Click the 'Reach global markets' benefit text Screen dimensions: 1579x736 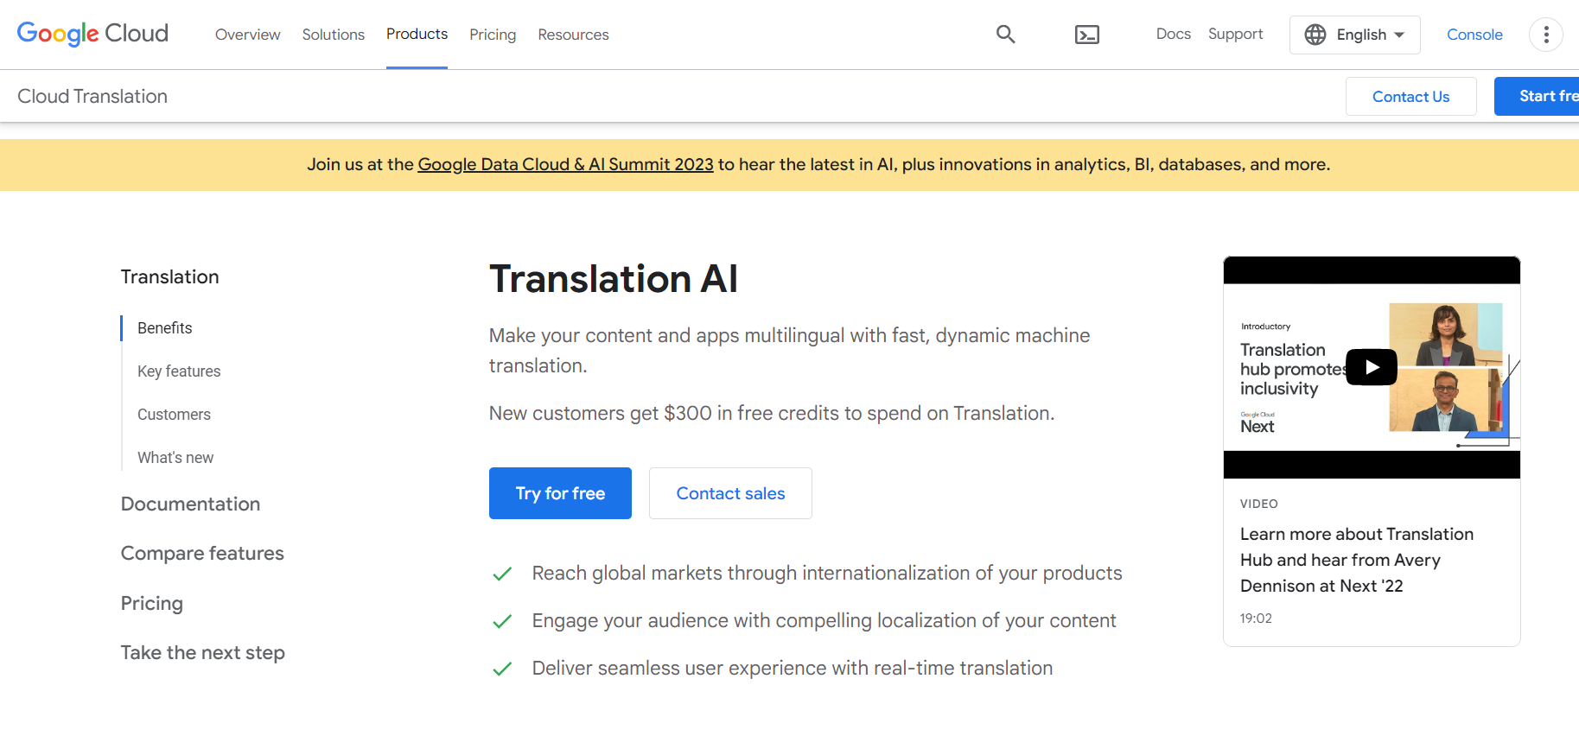[x=827, y=573]
